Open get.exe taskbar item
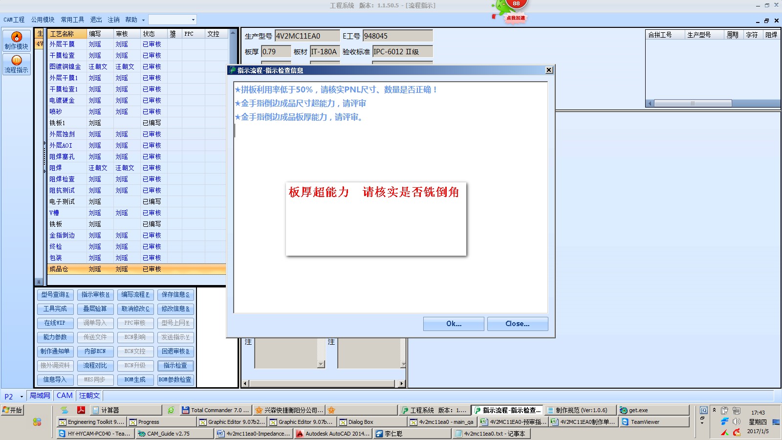 653,410
